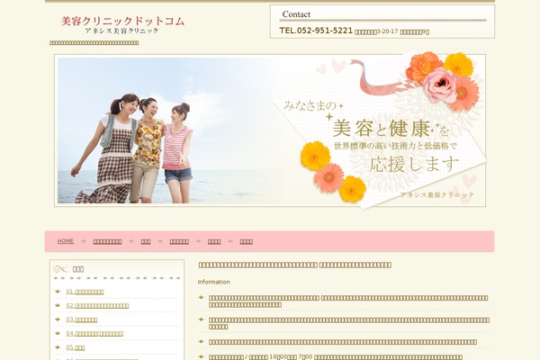Image resolution: width=540 pixels, height=360 pixels.
Task: Click the アネシス美容クリニック subtitle under the logo
Action: [x=121, y=31]
